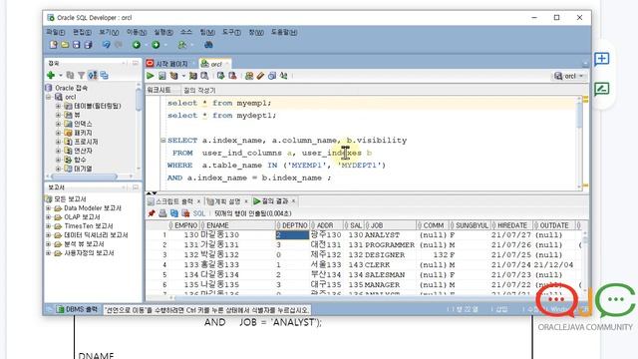Click the SQL History icon
Image resolution: width=638 pixels, height=359 pixels.
272,76
